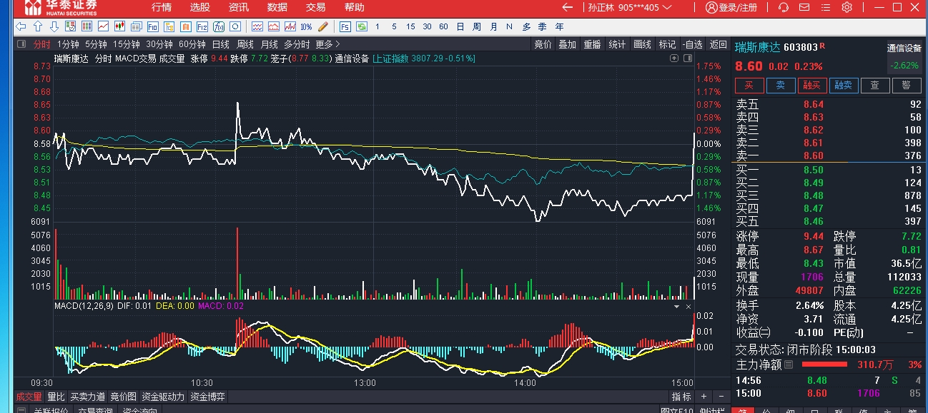
Task: Open the 交易 menu
Action: pyautogui.click(x=315, y=7)
